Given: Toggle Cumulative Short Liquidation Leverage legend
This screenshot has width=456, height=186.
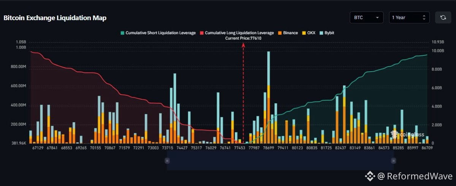Looking at the screenshot, I should [x=158, y=33].
